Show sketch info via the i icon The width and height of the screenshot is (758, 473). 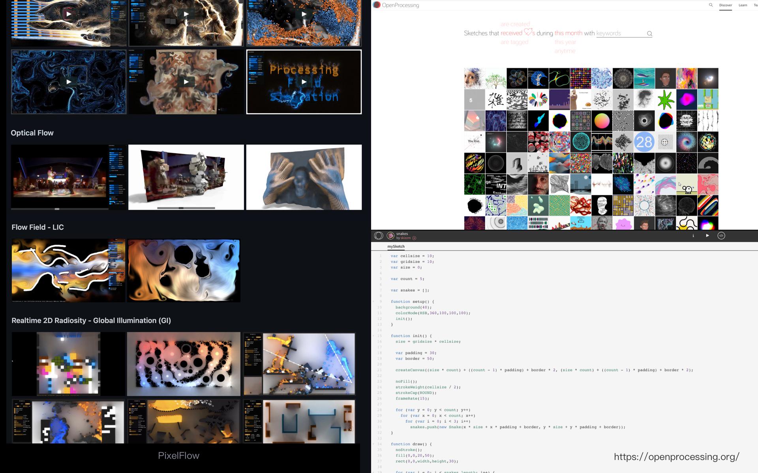tap(693, 236)
